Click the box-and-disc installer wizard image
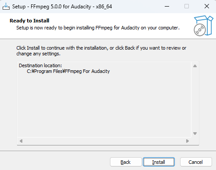This screenshot has height=170, width=216. coord(203,25)
